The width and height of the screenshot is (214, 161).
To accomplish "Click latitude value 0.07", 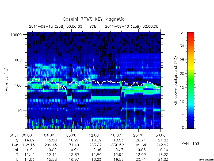I will [120, 150].
